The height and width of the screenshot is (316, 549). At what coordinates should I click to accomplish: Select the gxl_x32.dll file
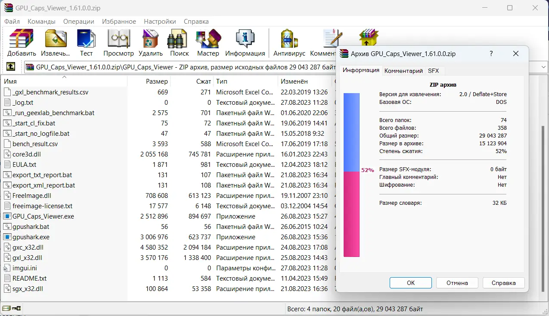(27, 257)
